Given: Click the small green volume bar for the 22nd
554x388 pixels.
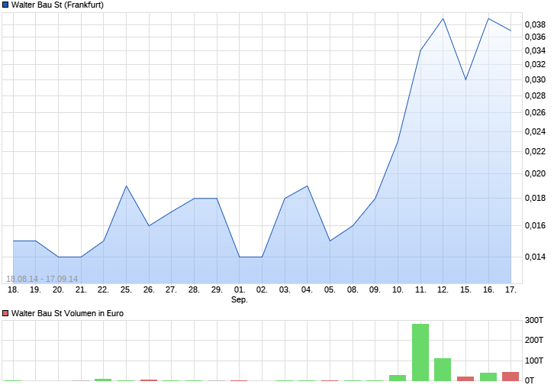Looking at the screenshot, I should pyautogui.click(x=103, y=380).
